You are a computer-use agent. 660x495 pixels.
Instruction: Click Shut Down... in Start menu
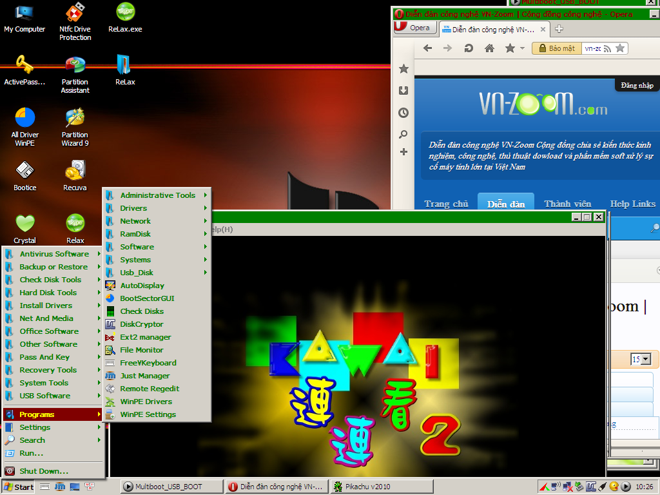click(53, 471)
